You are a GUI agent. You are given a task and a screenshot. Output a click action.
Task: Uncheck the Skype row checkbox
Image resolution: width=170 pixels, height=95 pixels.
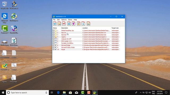(54, 49)
